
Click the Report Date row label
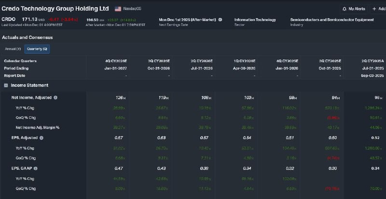[x=14, y=76]
